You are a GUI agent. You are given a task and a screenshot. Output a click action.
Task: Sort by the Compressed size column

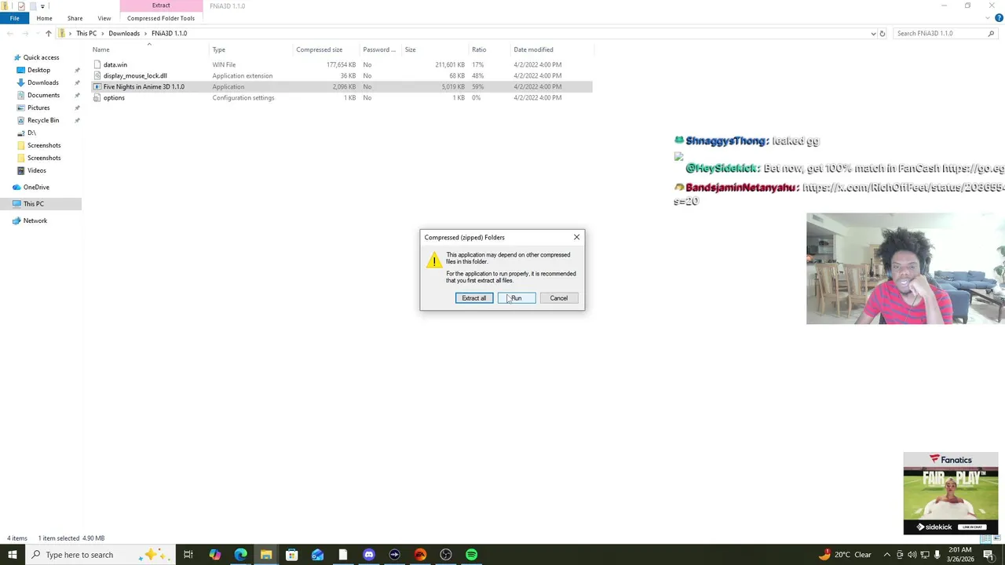320,49
